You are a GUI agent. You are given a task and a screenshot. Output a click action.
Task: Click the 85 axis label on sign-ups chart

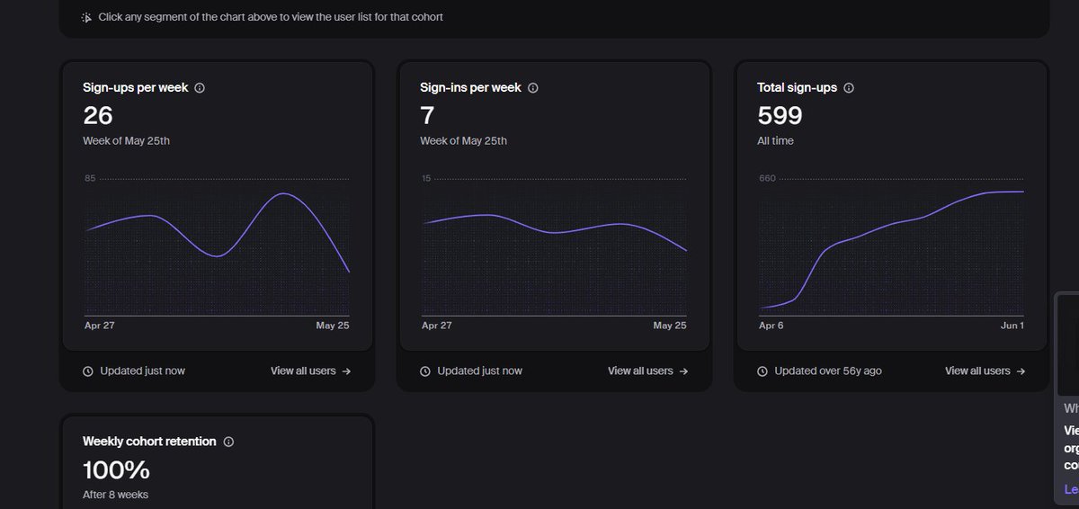(90, 178)
